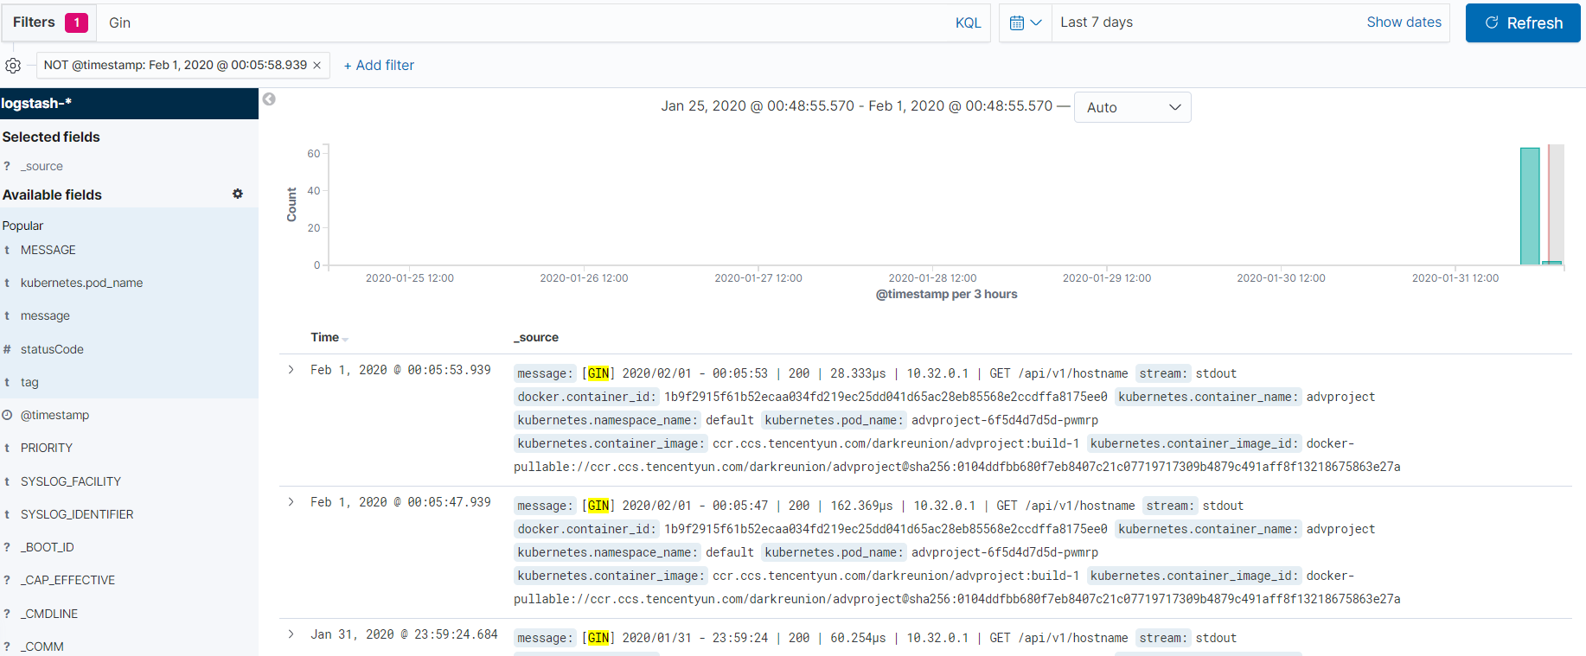The height and width of the screenshot is (656, 1586).
Task: Click the query bar containing Gin
Action: click(x=524, y=22)
